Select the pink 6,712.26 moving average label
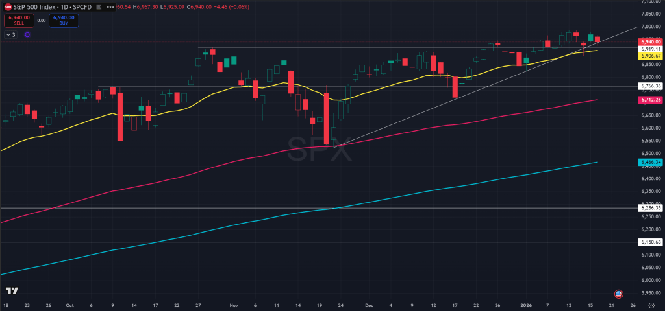665x311 pixels. 650,100
